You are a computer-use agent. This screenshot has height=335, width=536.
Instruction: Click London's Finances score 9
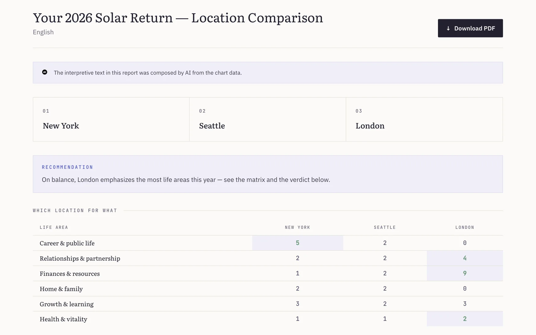click(x=465, y=273)
